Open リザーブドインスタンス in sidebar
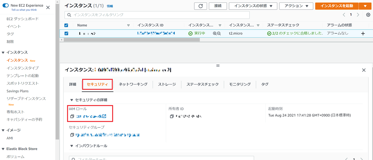This screenshot has width=373, height=160. coord(26,98)
